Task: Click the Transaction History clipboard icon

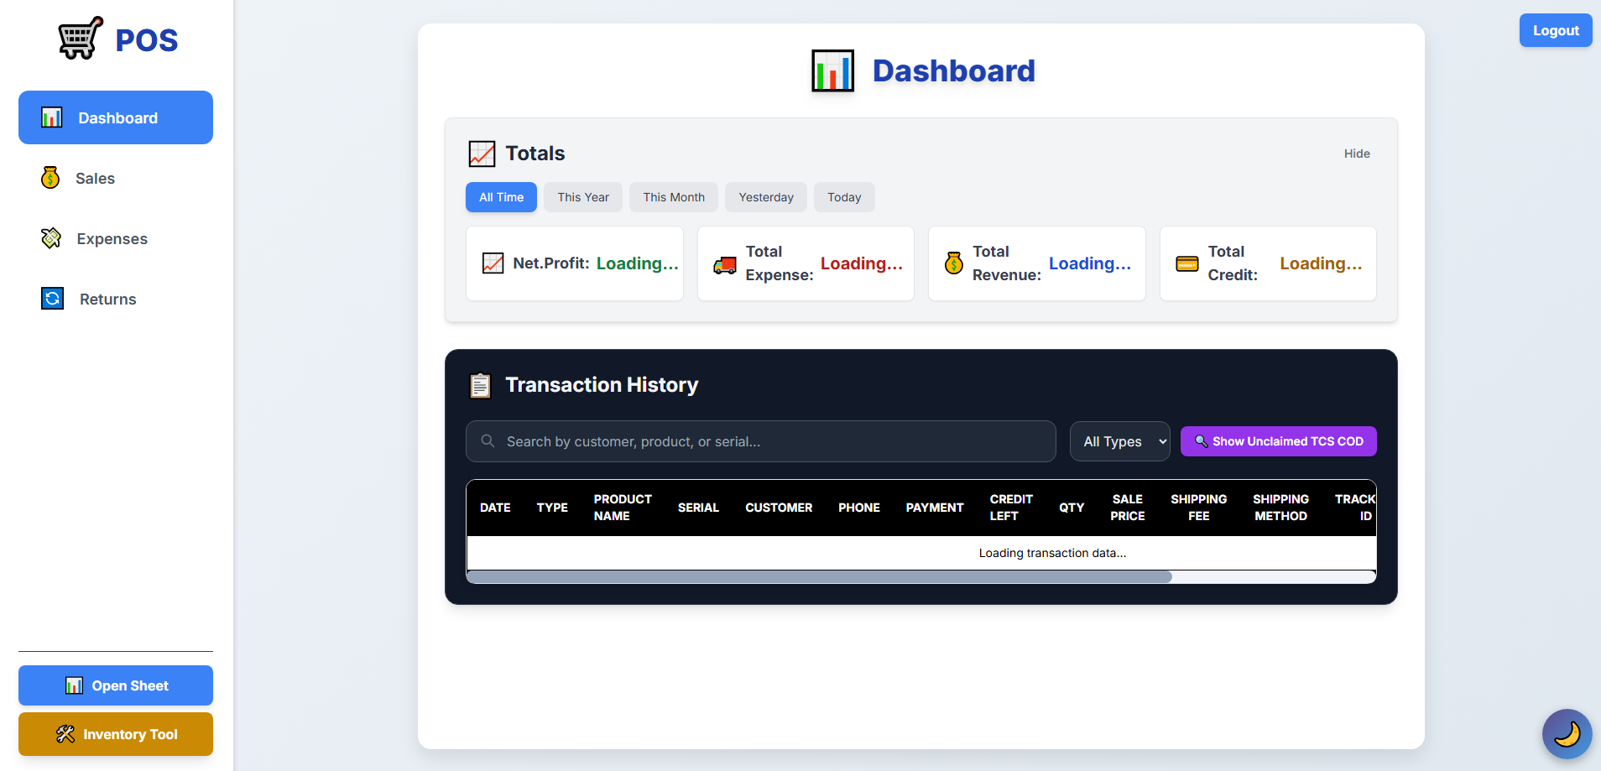Action: [x=479, y=384]
